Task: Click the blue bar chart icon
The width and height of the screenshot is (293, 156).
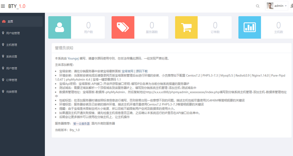Action: pyautogui.click(x=250, y=28)
